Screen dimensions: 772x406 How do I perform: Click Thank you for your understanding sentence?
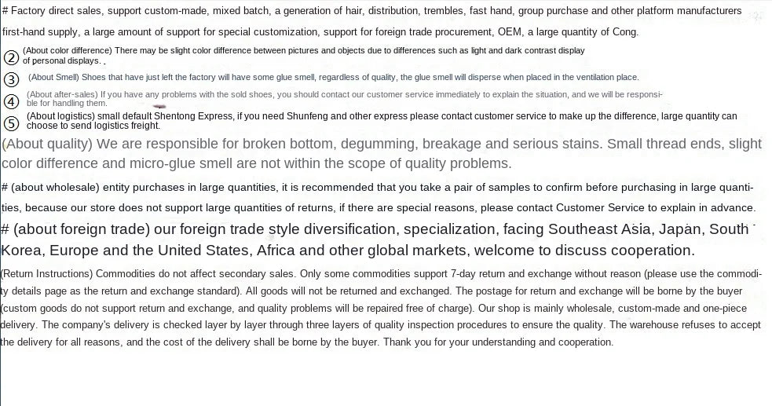[498, 342]
